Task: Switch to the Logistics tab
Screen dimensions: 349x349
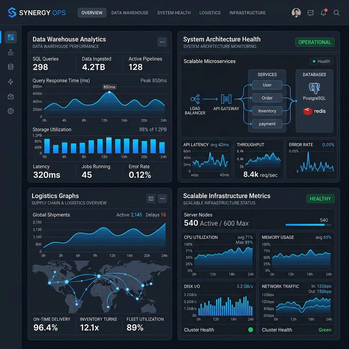Action: pos(210,13)
